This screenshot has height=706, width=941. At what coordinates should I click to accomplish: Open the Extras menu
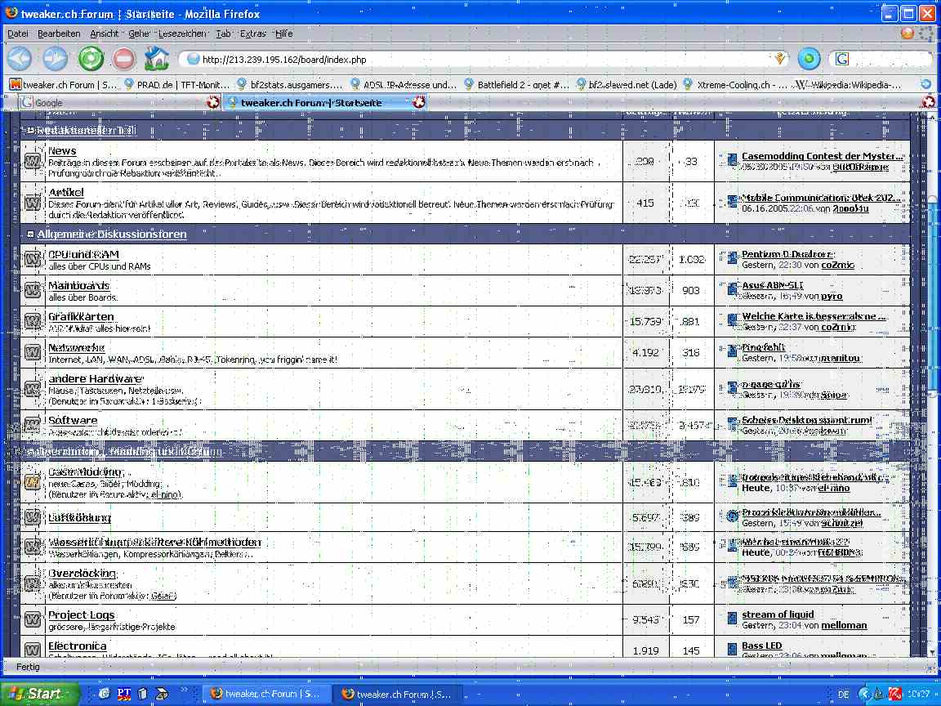coord(252,34)
